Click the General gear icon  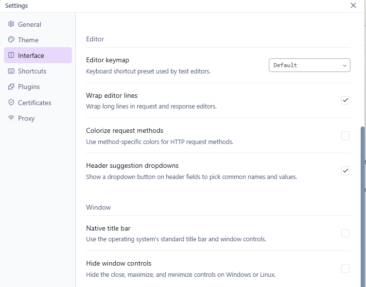[x=11, y=24]
